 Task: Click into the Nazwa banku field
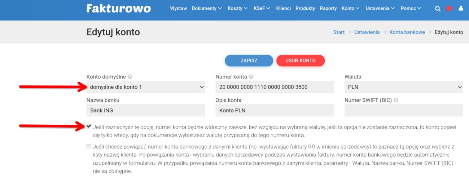pyautogui.click(x=146, y=110)
